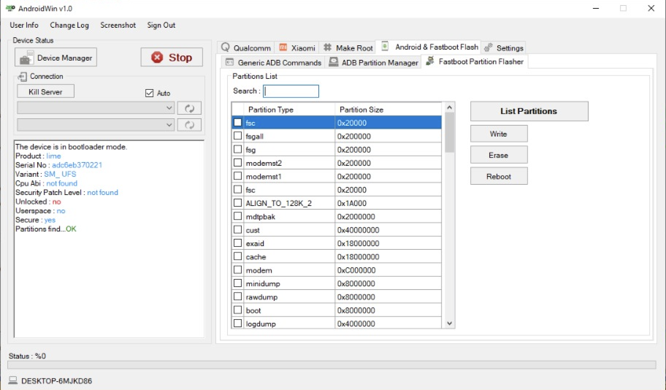
Task: Open the Change Log menu
Action: pyautogui.click(x=69, y=25)
